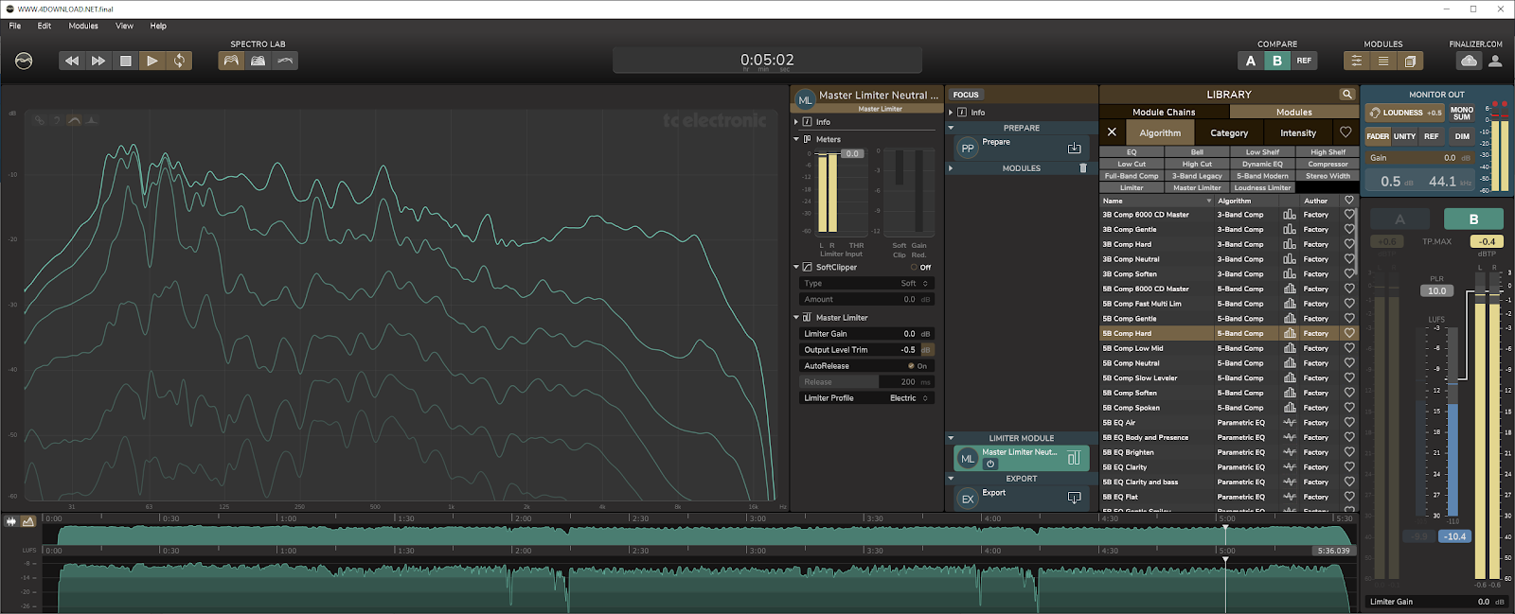Filter library by Compressor
Image resolution: width=1515 pixels, height=614 pixels.
(1328, 164)
